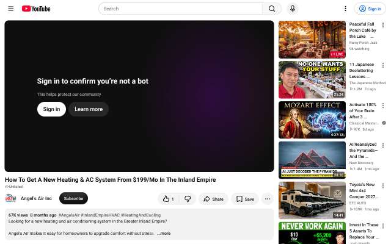The height and width of the screenshot is (244, 391).
Task: Open Angel's Air Inc channel avatar
Action: point(11,198)
